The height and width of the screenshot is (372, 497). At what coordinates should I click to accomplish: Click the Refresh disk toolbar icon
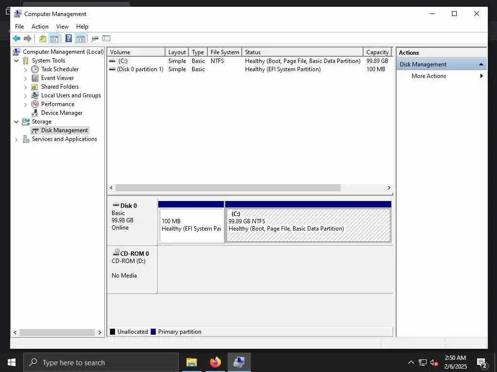[95, 39]
